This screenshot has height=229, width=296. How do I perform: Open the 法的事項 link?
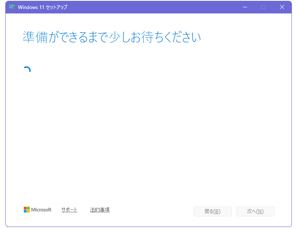click(x=100, y=209)
